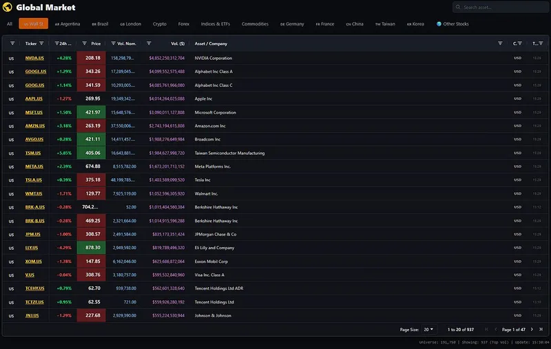Screen dimensions: 551x349
Task: Select the 405.06 TSM price cell
Action: pos(91,153)
